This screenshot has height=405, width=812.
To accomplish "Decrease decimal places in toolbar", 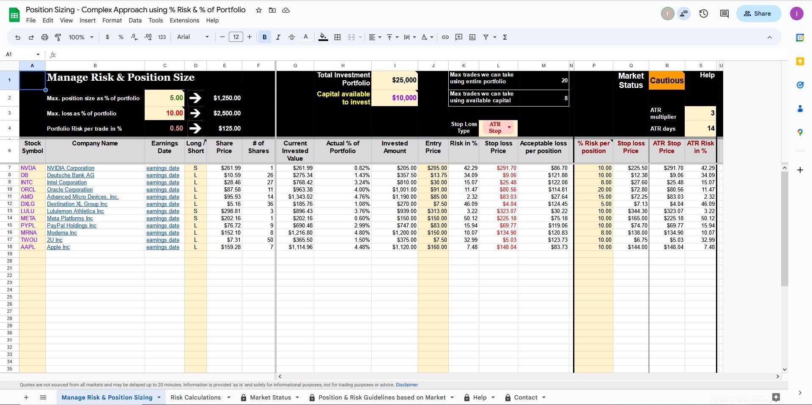I will [x=134, y=37].
